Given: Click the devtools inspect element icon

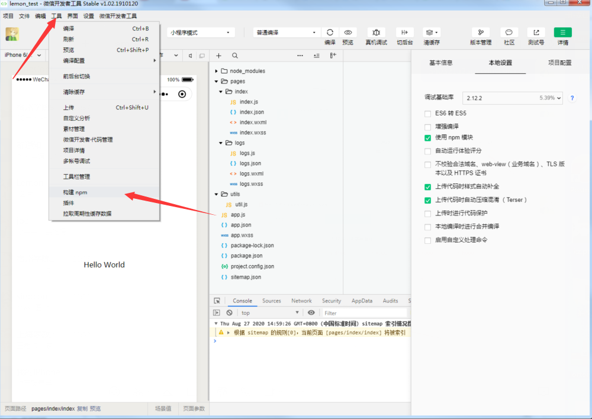Looking at the screenshot, I should (217, 301).
